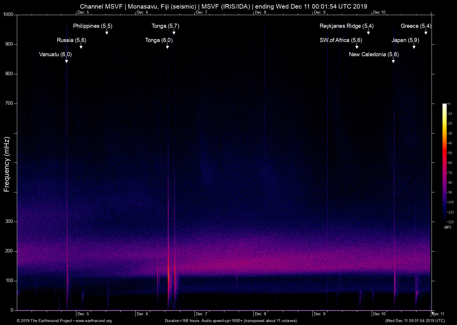Screen dimensions: 457x325
Task: Click the -120 label on dBFS scale
Action: 450,222
